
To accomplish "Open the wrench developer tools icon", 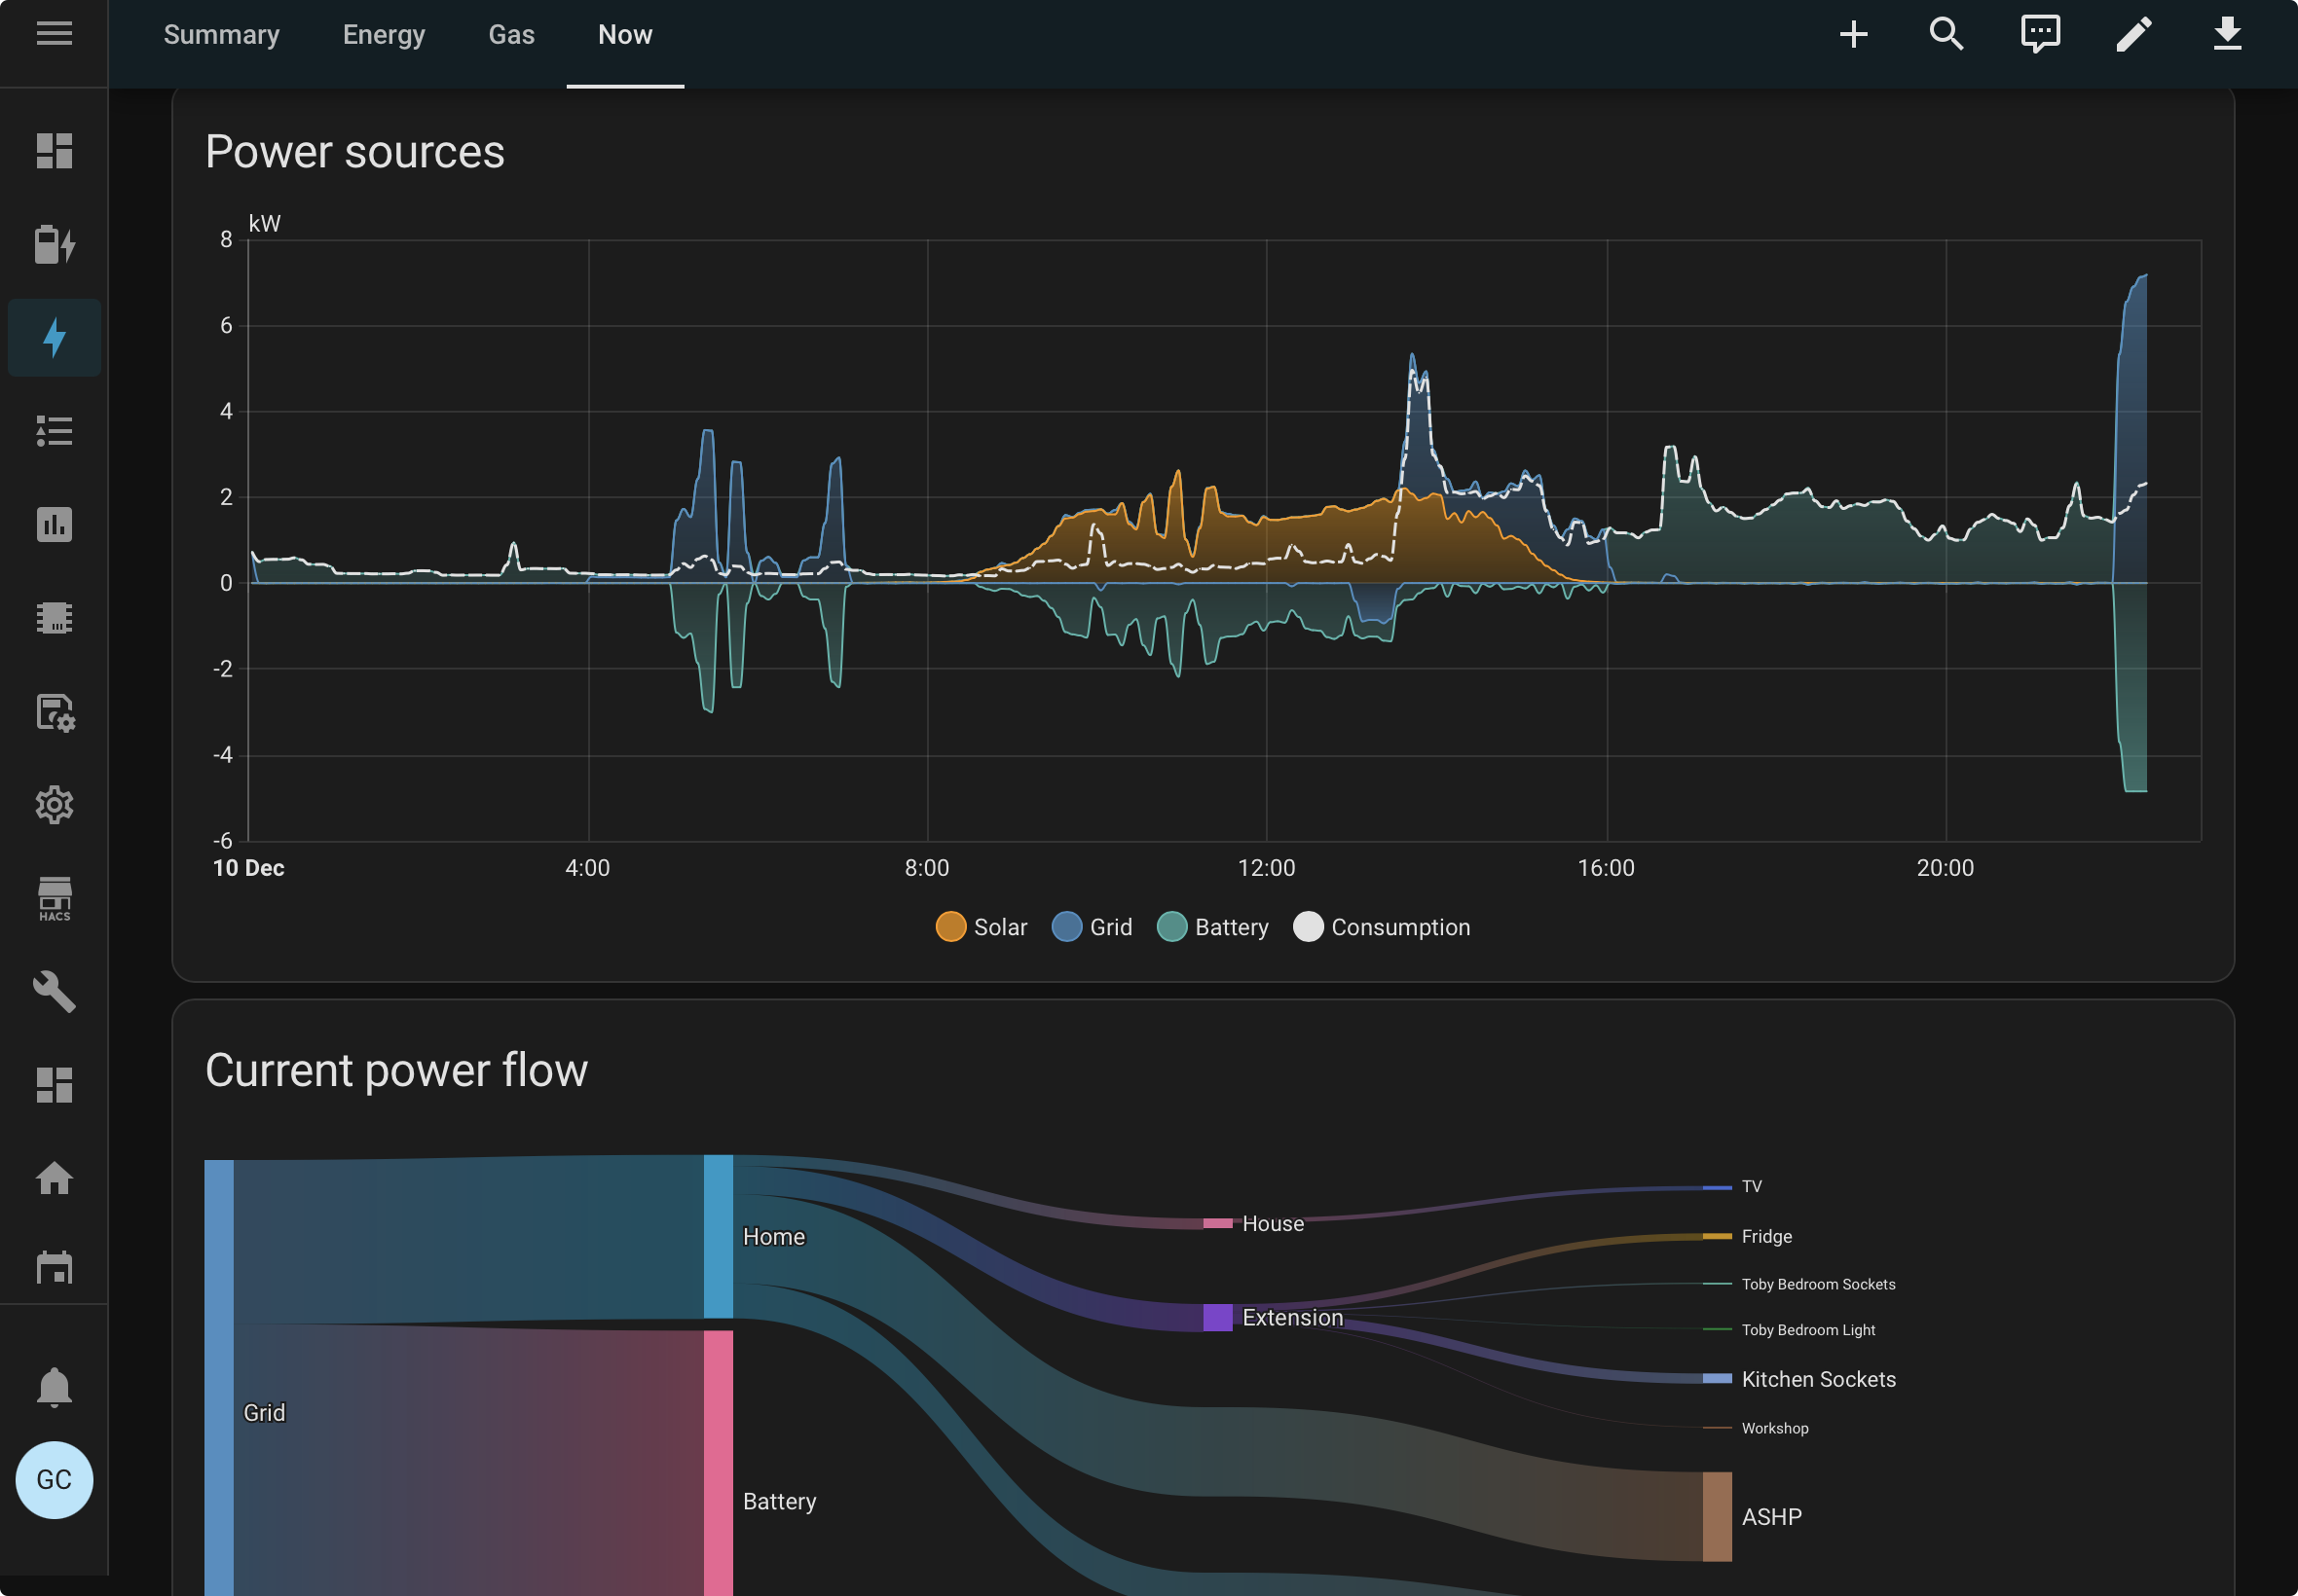I will [54, 992].
